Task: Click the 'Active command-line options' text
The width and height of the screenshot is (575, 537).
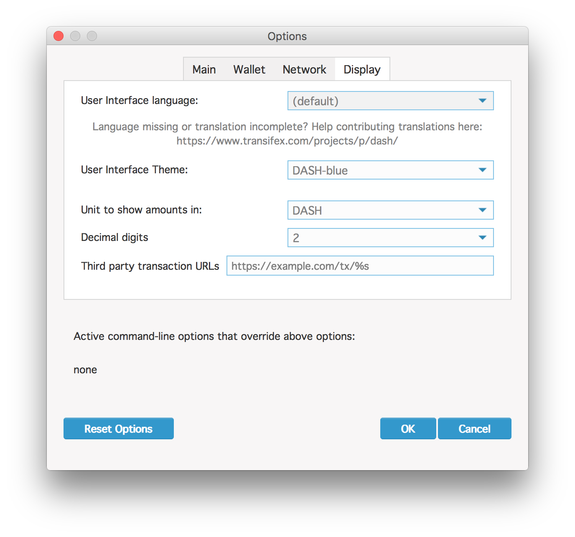Action: click(x=214, y=336)
